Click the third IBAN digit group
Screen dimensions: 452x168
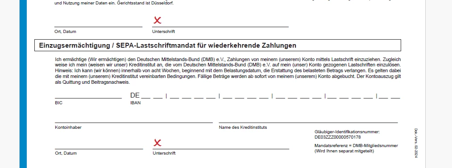(245, 98)
